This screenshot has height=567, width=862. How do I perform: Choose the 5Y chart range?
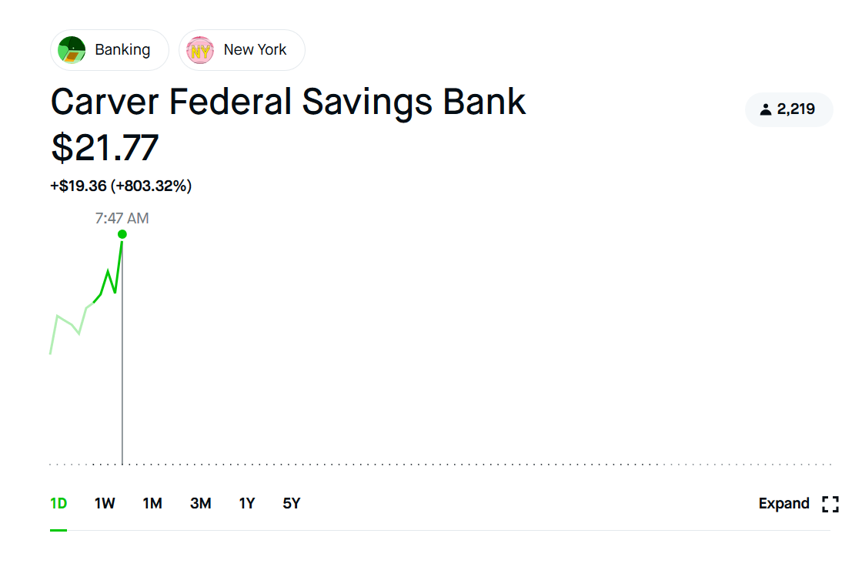click(x=292, y=504)
